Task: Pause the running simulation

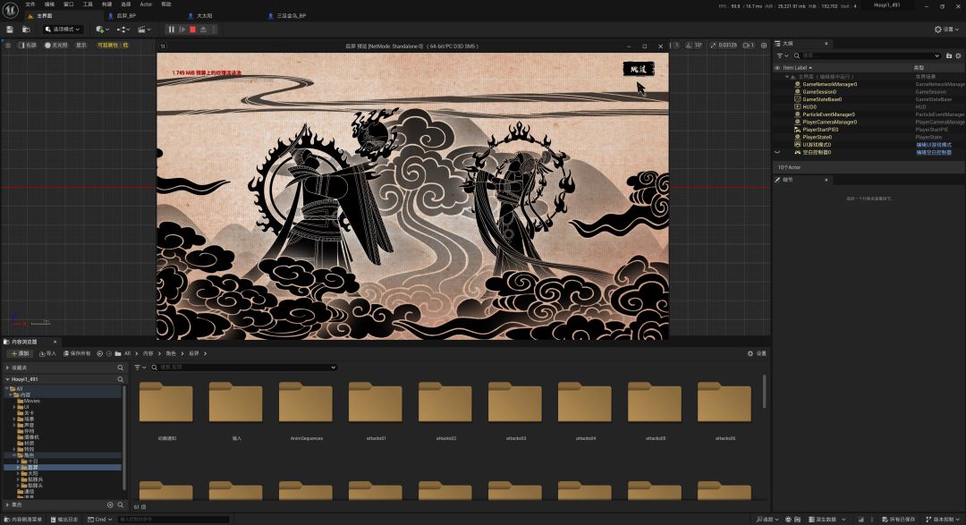Action: 171,29
